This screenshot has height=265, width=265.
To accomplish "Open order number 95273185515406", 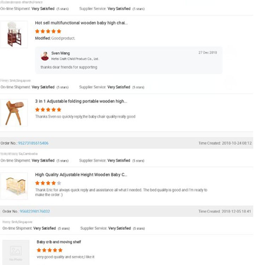I will coord(33,143).
